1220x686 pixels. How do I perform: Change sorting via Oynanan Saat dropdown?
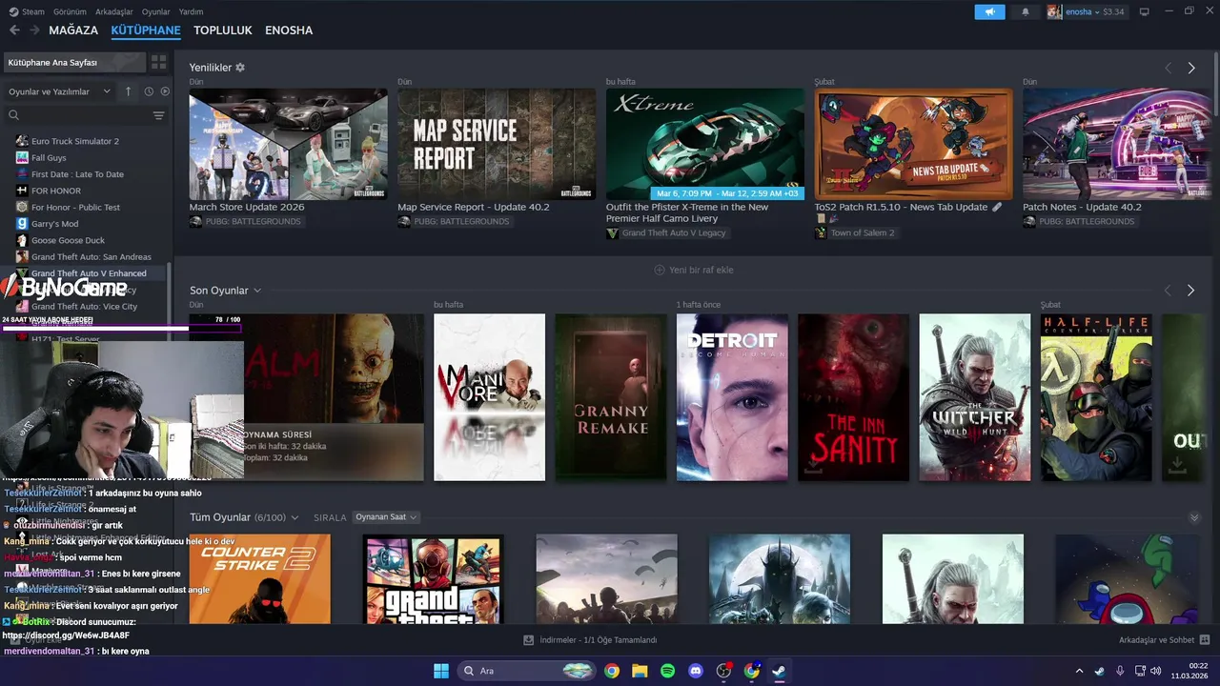point(386,517)
